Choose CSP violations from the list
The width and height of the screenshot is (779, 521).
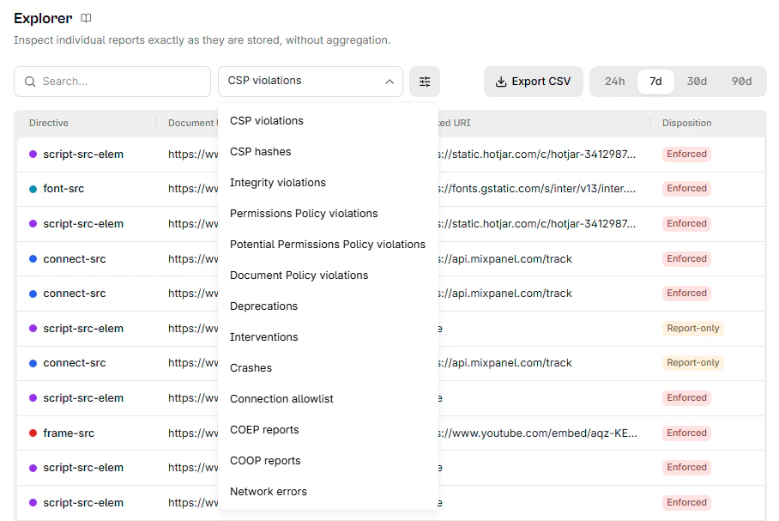click(328, 121)
